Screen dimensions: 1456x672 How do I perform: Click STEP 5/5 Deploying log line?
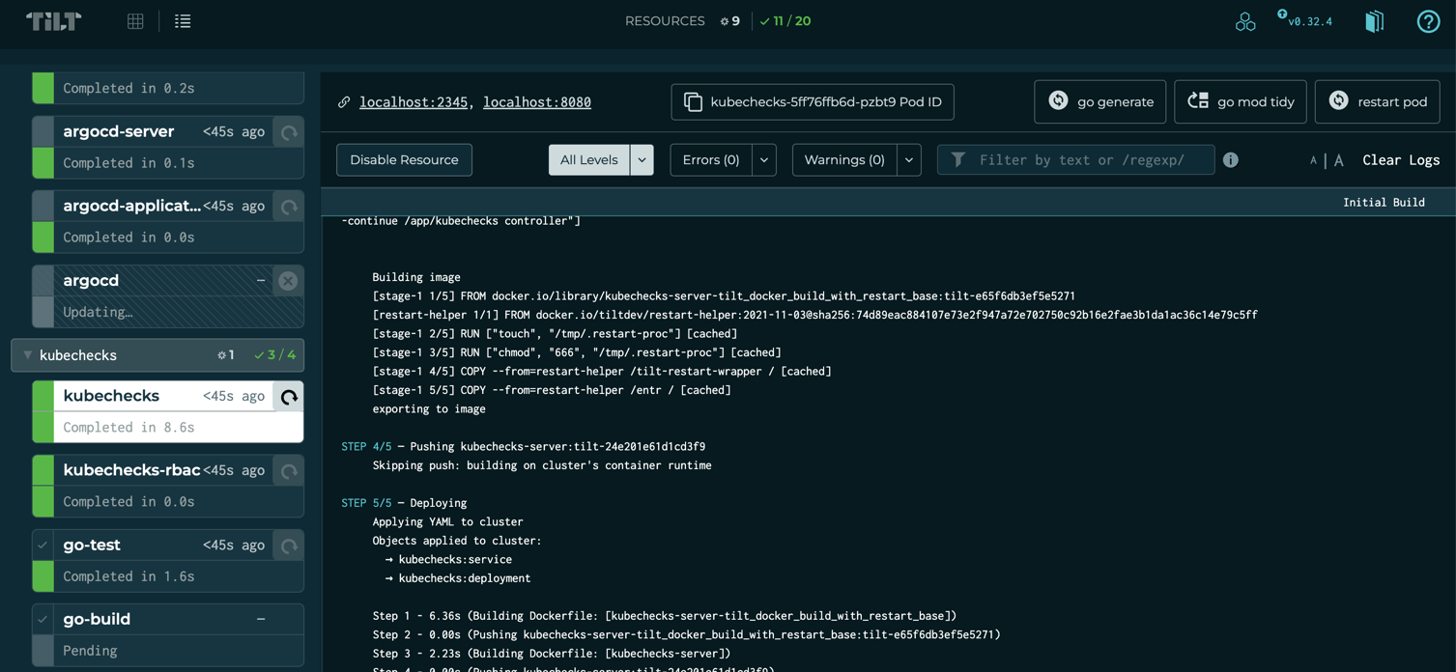404,503
